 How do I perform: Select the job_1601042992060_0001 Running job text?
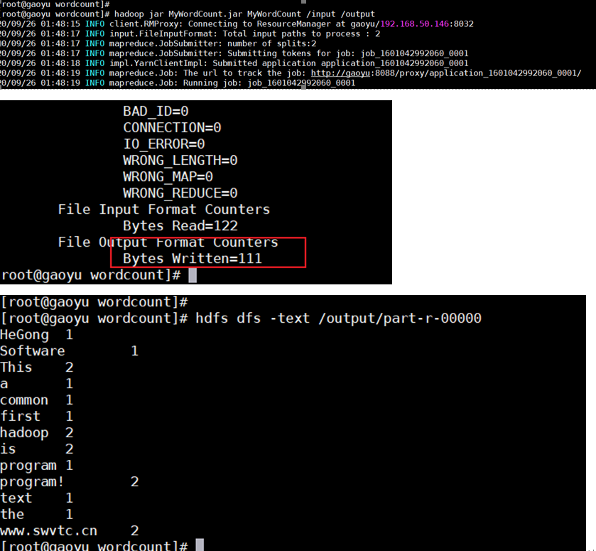pyautogui.click(x=301, y=83)
